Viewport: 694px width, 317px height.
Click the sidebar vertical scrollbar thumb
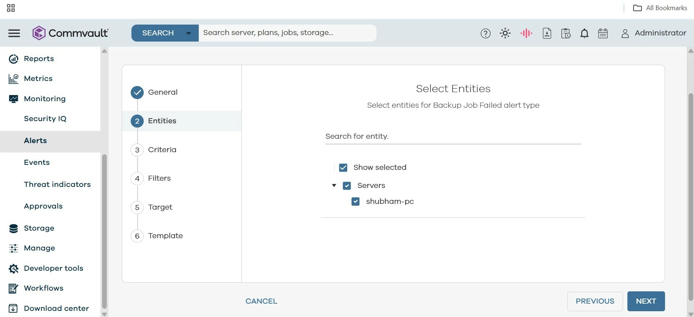tap(104, 231)
